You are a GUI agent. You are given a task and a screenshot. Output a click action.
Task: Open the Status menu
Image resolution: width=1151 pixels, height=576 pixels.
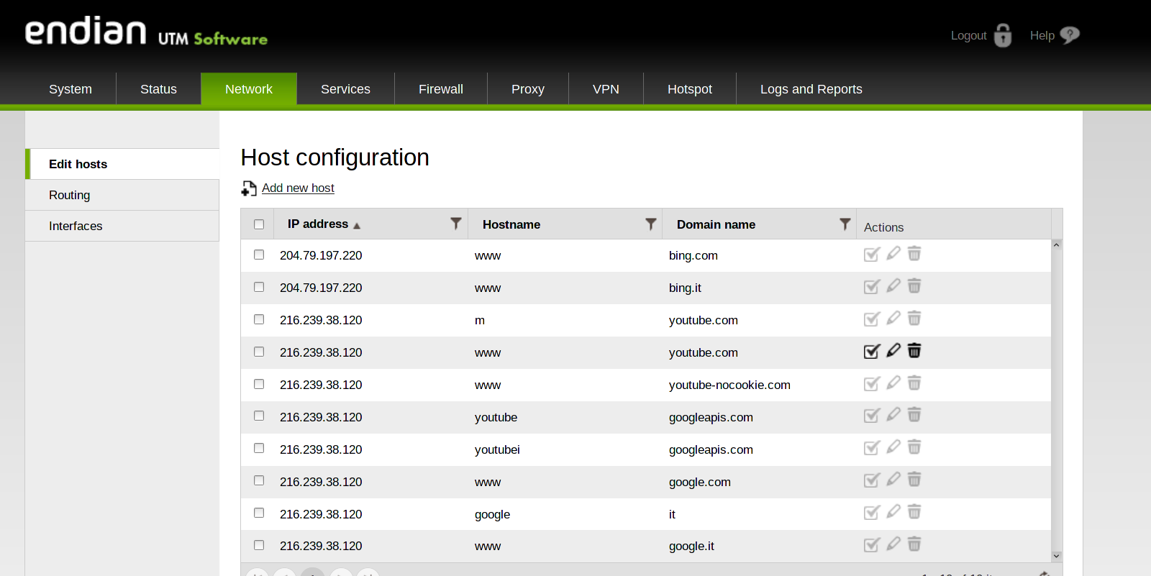pos(158,89)
